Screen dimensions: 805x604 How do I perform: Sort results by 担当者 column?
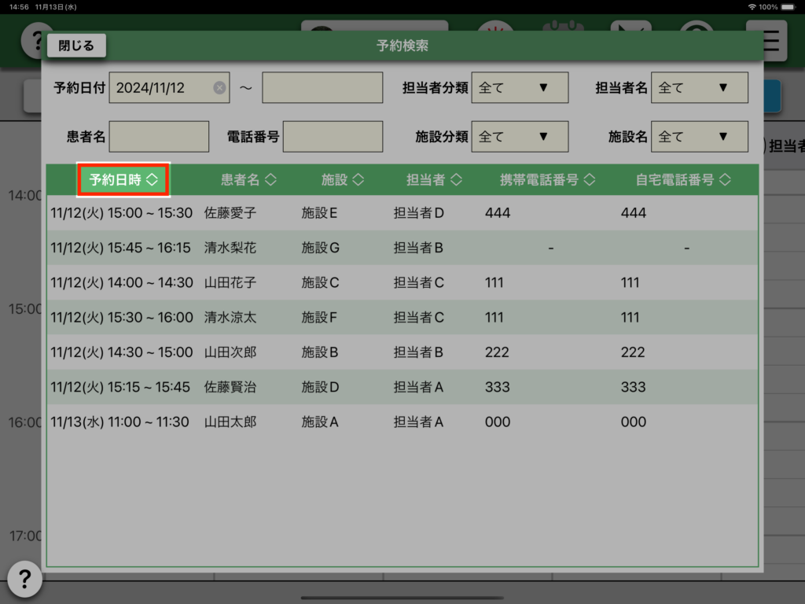click(434, 180)
